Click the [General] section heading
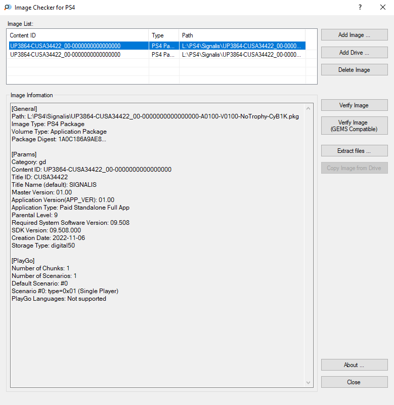This screenshot has height=405, width=394. pos(24,109)
